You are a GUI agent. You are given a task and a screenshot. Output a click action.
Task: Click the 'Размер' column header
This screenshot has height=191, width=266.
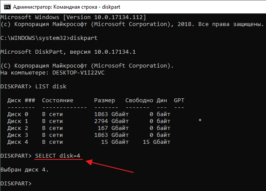(x=105, y=100)
